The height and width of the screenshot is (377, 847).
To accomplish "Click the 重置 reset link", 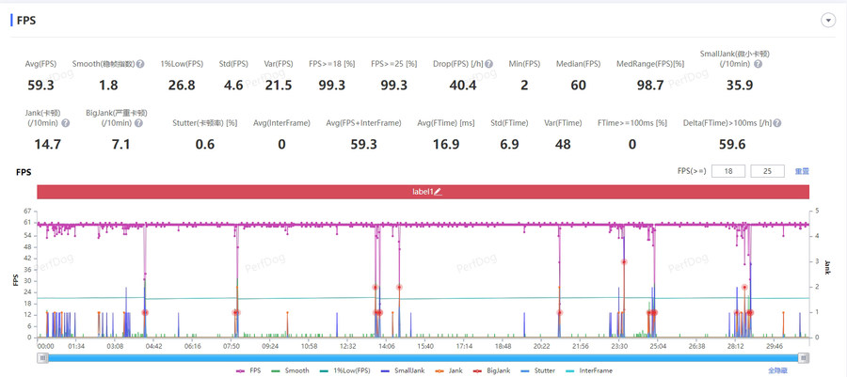I will [802, 171].
